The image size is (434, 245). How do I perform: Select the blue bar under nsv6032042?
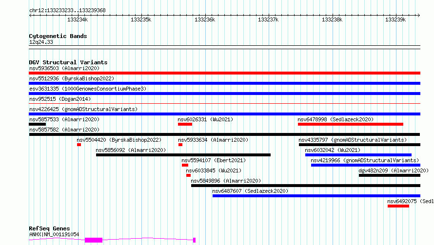[x=358, y=155]
